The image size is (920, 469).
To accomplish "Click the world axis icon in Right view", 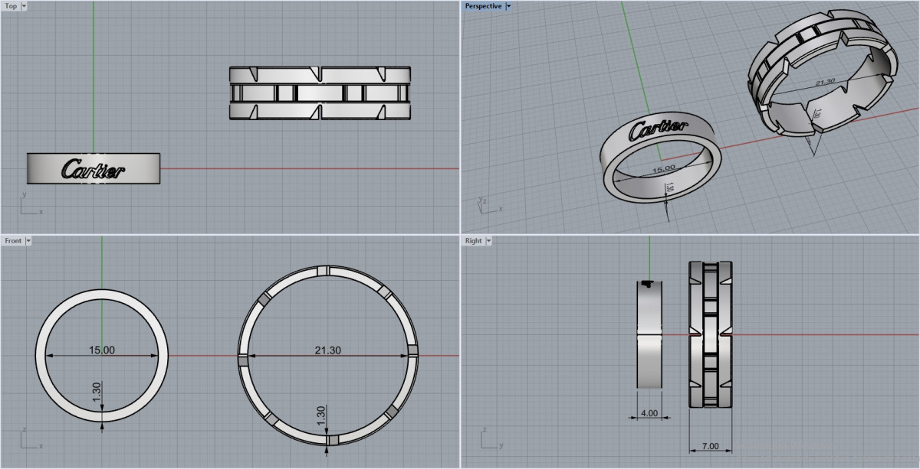I will (488, 440).
